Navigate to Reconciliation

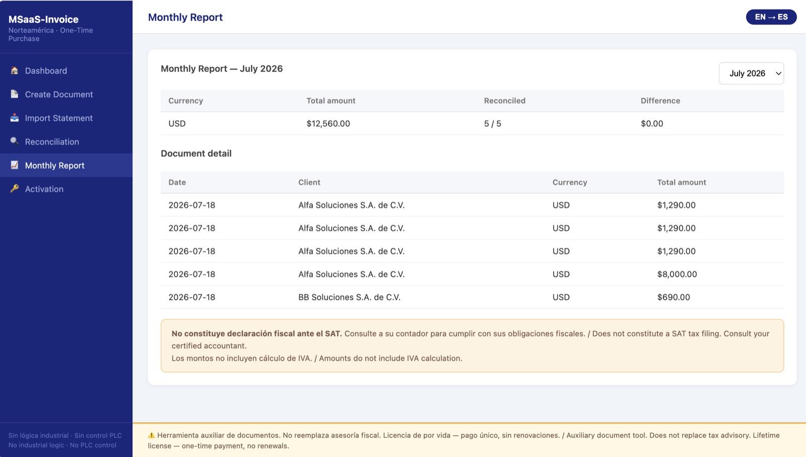coord(66,142)
